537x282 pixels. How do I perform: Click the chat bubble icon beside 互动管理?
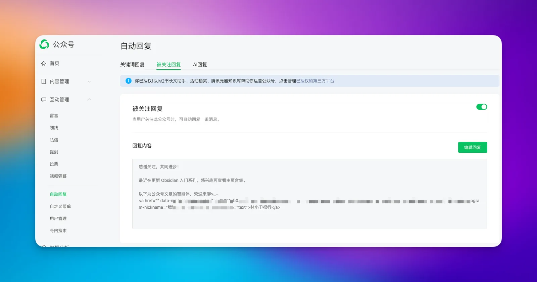pyautogui.click(x=44, y=99)
